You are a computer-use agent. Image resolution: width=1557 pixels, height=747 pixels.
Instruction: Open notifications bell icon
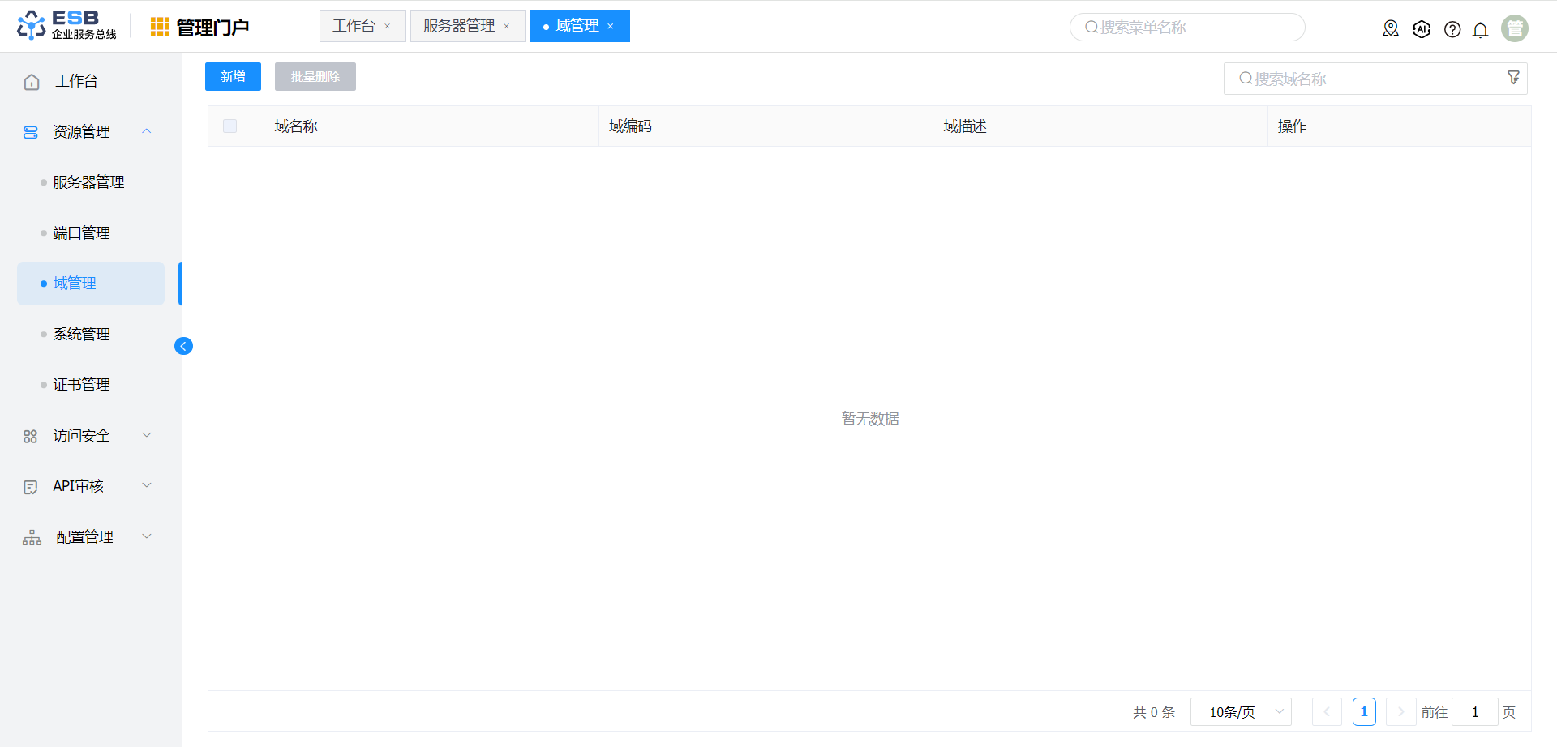pos(1480,30)
